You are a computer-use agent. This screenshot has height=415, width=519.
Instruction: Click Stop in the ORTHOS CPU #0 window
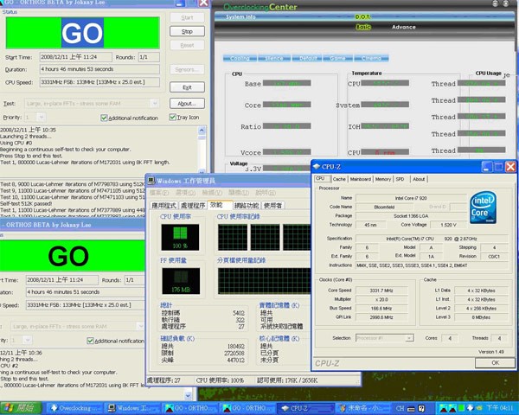pos(187,31)
